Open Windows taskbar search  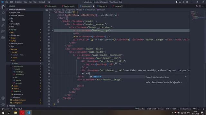pos(9,113)
